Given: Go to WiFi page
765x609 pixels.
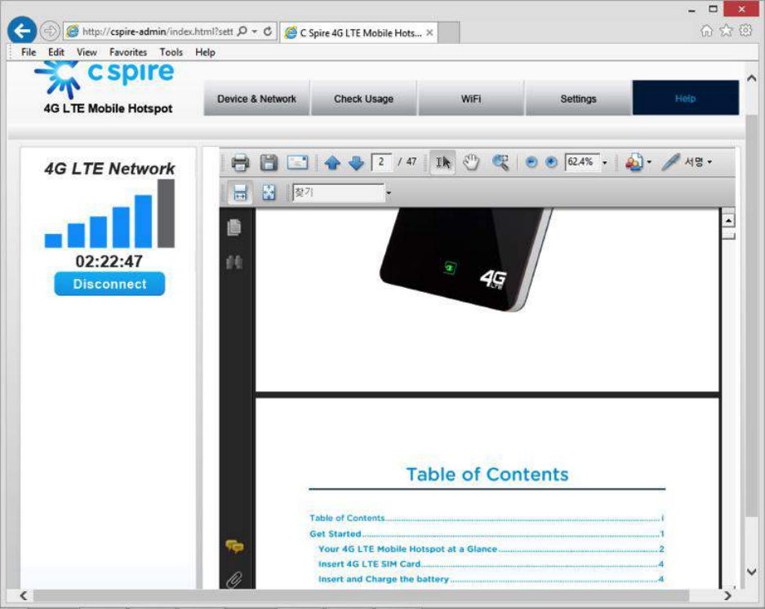Looking at the screenshot, I should click(471, 99).
